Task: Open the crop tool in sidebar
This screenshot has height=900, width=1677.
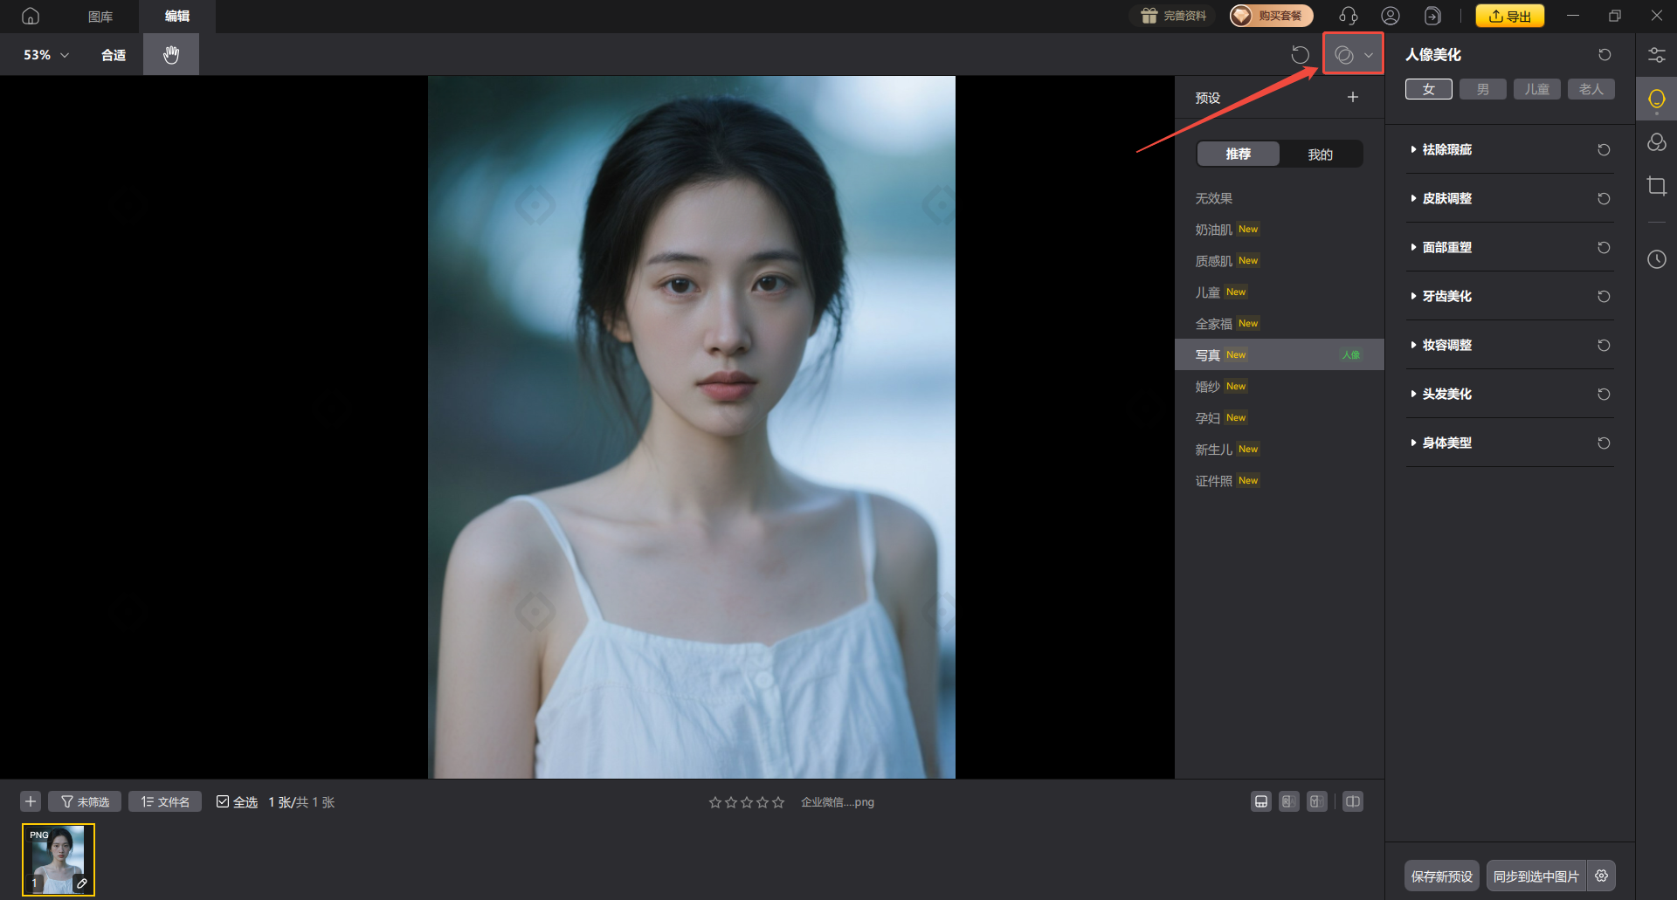Action: 1656,186
